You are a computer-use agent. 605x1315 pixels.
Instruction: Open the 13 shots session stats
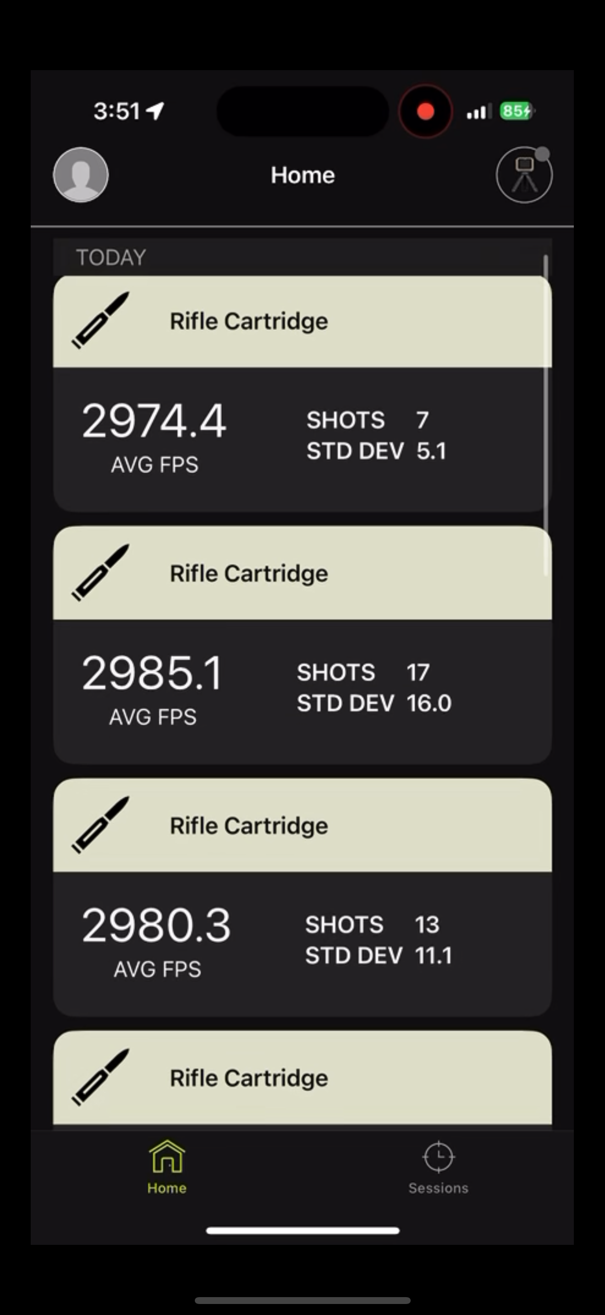click(378, 940)
